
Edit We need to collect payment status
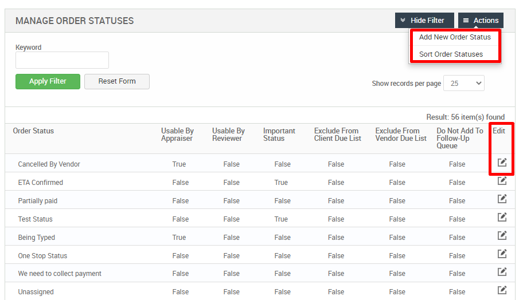click(x=502, y=272)
